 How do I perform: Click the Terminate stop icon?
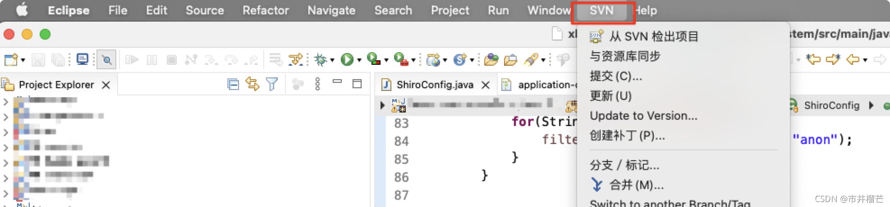[x=172, y=59]
